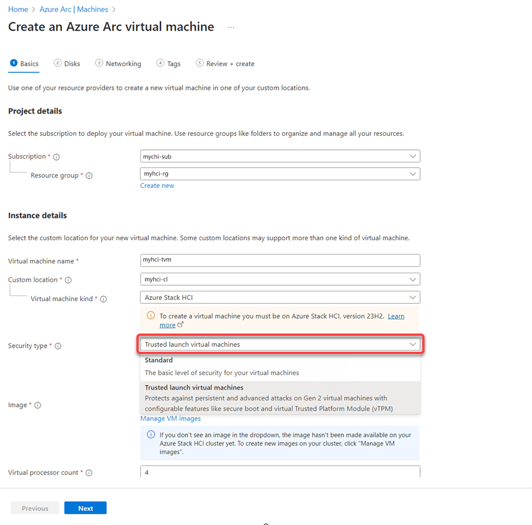Viewport: 532px width, 525px height.
Task: Click the info icon beside Security type
Action: click(x=58, y=346)
